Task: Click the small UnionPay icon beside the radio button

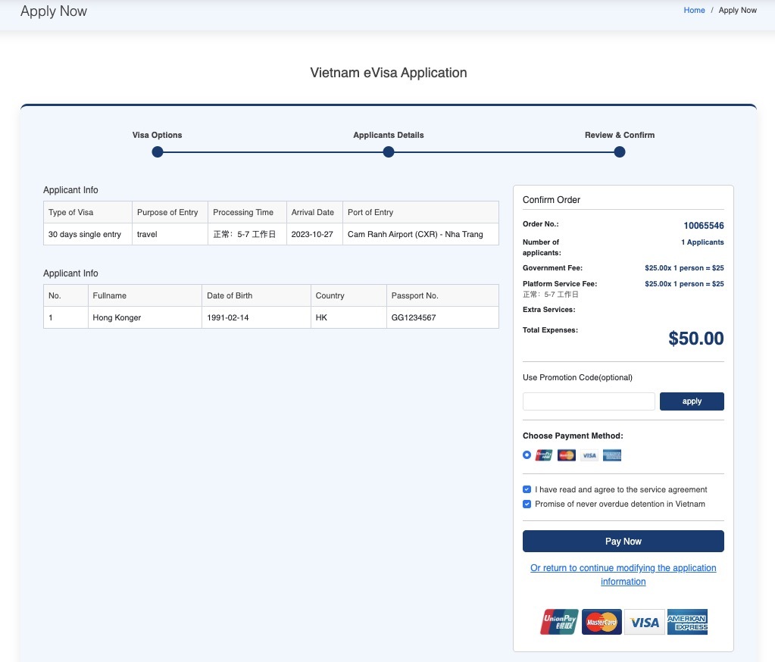Action: (544, 455)
